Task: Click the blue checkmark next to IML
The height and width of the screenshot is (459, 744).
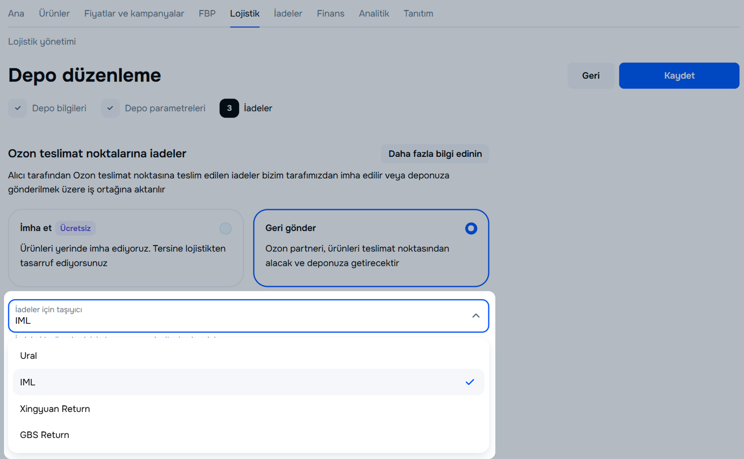Action: point(470,382)
